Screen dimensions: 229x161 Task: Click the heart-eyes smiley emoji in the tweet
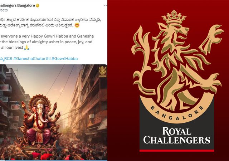[x=77, y=25]
